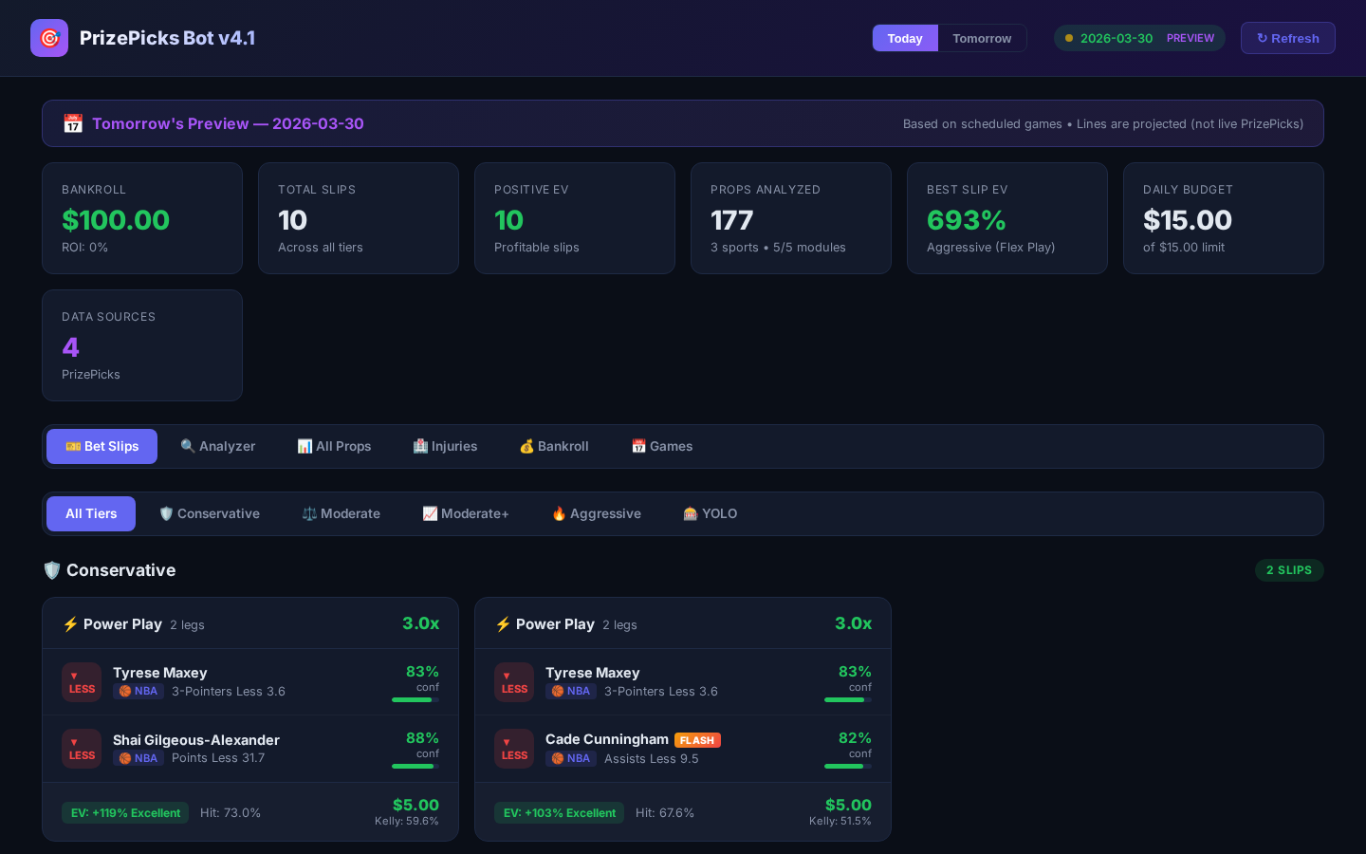This screenshot has height=854, width=1366.
Task: Click 'Points Less 31.7' prop text
Action: [x=218, y=758]
